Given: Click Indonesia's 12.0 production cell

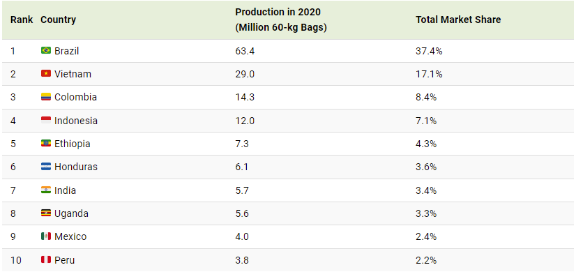Looking at the screenshot, I should (245, 121).
